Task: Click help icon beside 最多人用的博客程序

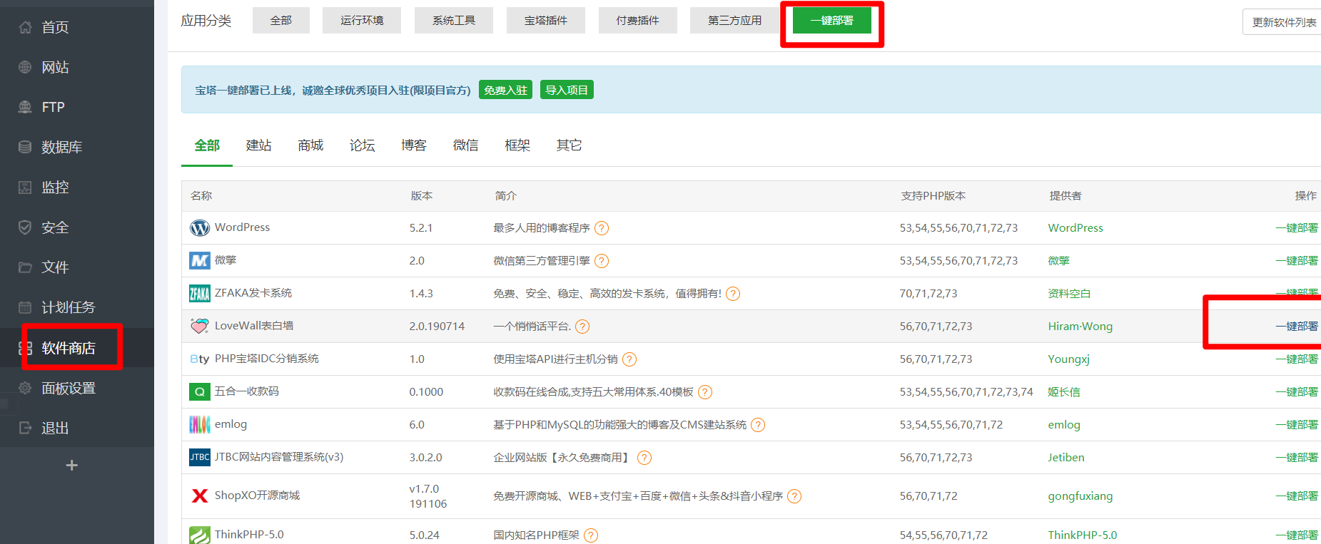Action: (602, 228)
